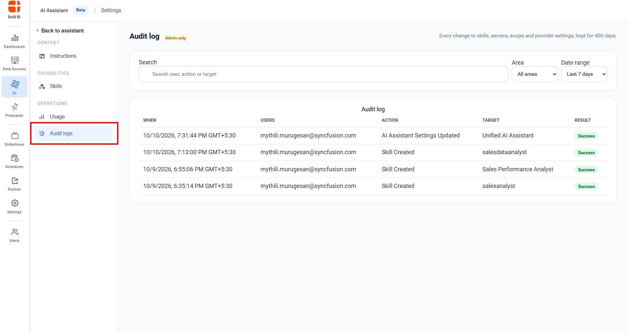628x332 pixels.
Task: Click the Instructions panel icon
Action: coord(42,56)
